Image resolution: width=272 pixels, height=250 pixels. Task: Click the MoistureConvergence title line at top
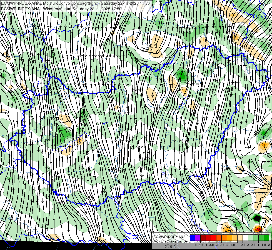point(76,3)
